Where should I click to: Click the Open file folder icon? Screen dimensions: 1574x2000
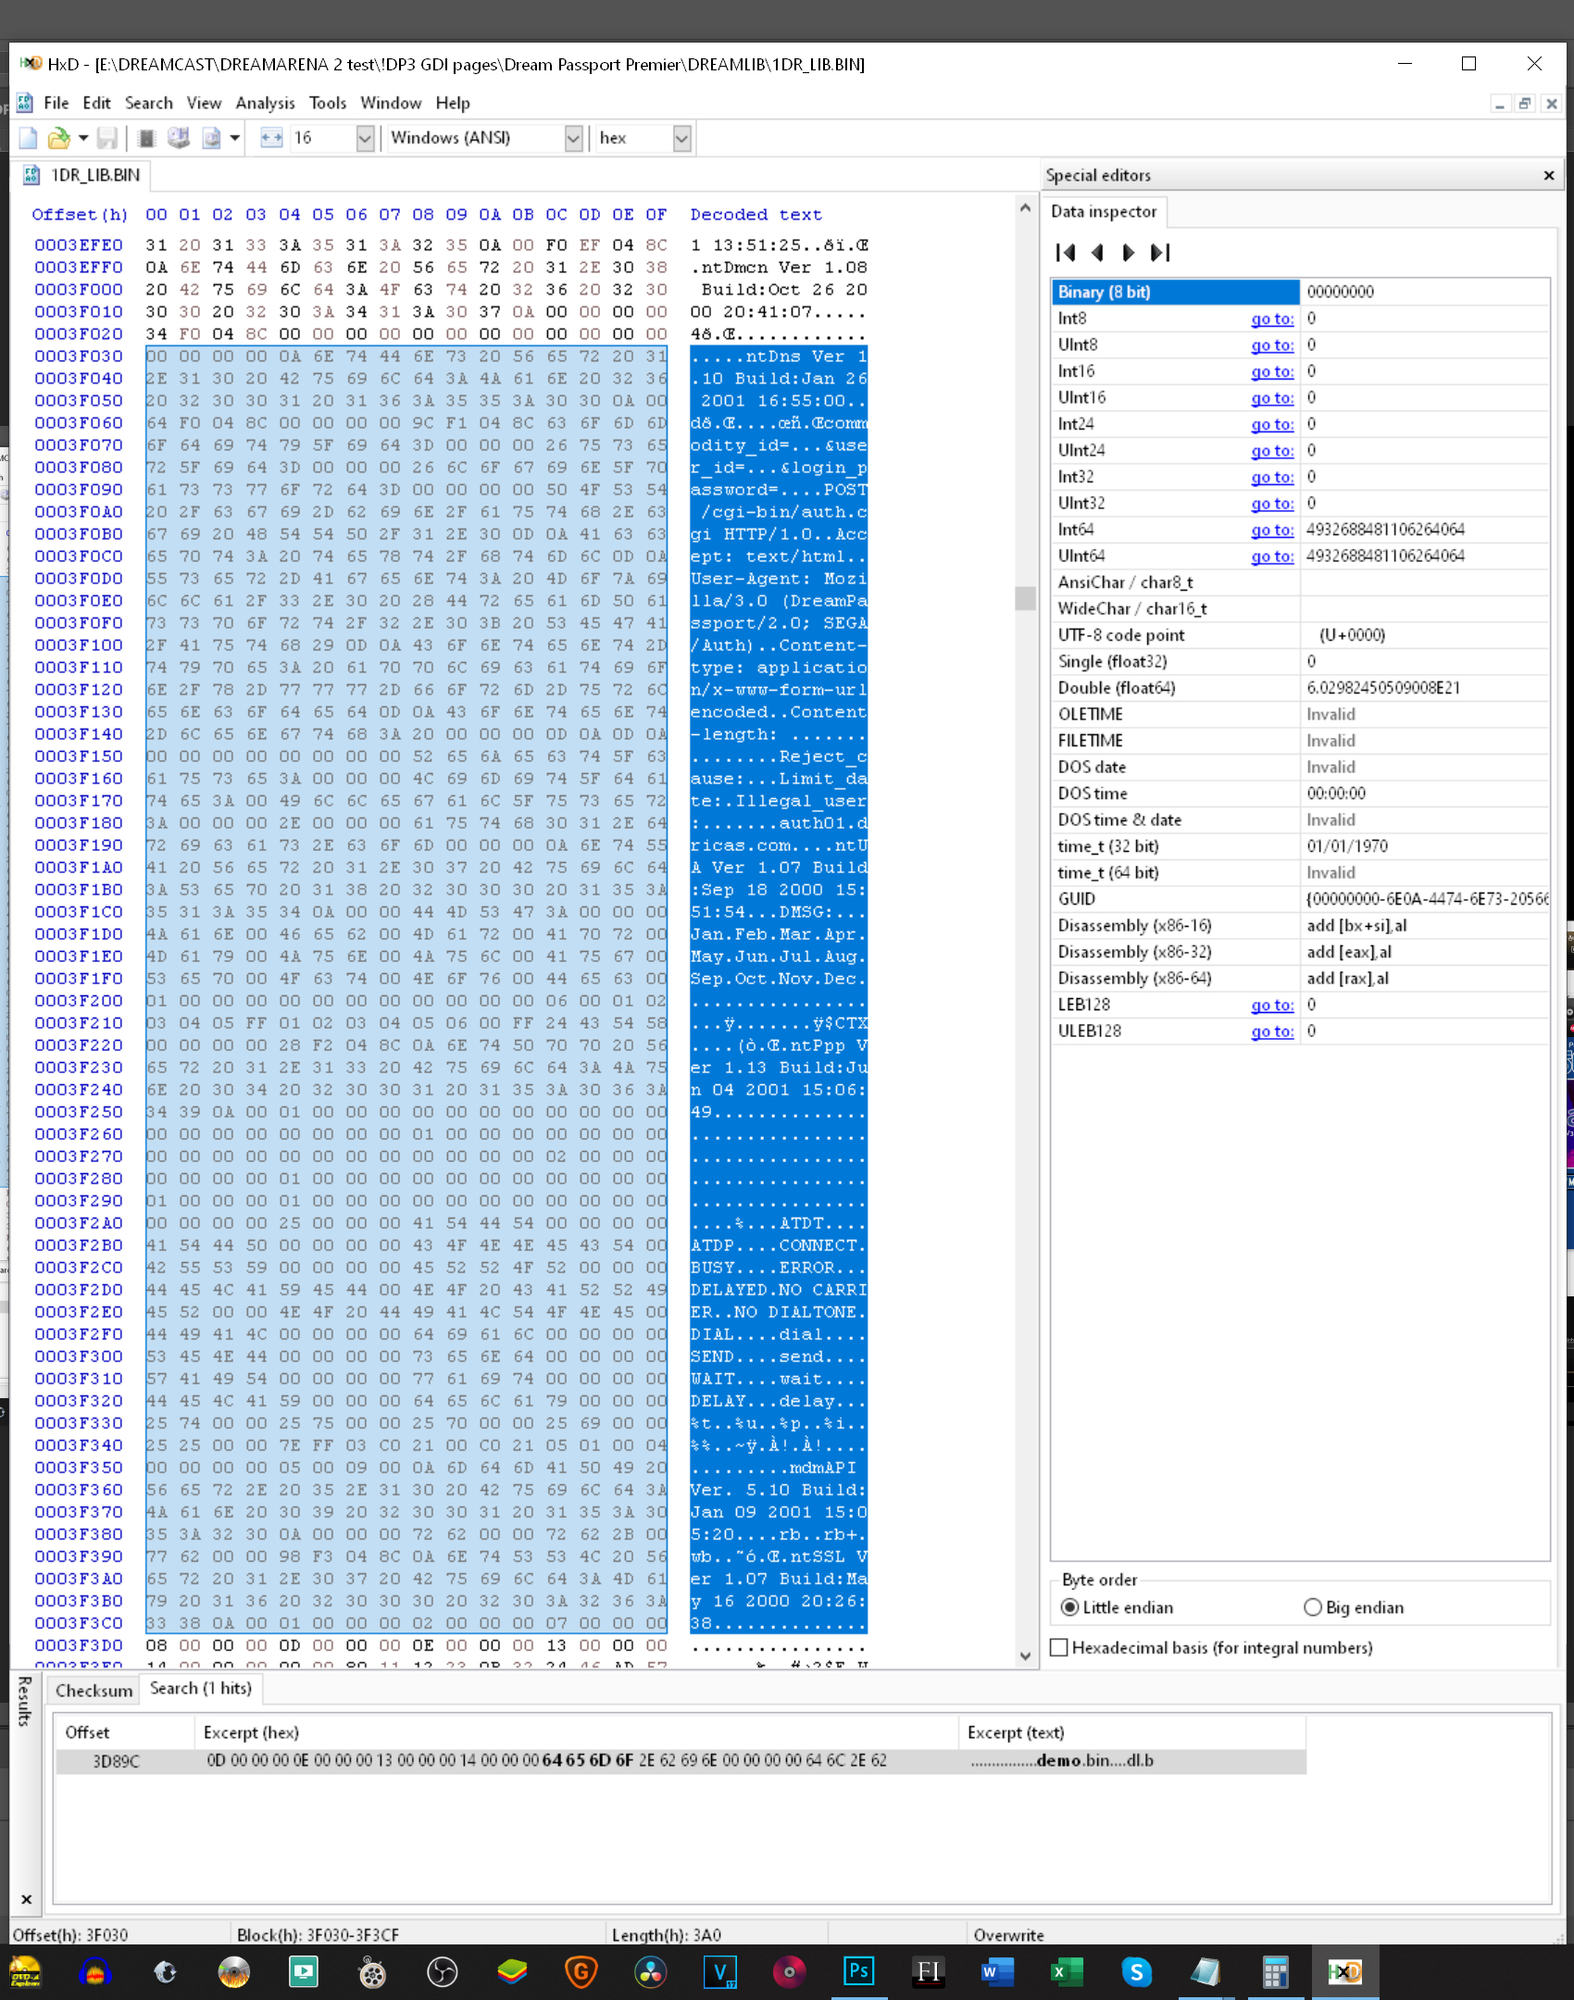click(59, 139)
